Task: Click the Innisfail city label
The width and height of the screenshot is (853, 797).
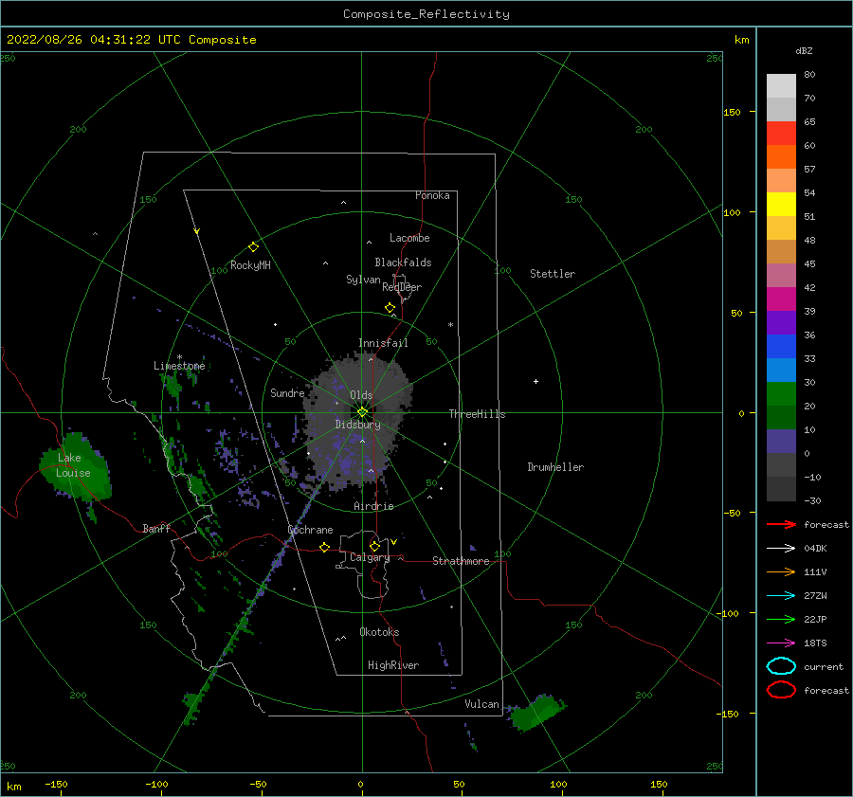Action: click(x=383, y=343)
